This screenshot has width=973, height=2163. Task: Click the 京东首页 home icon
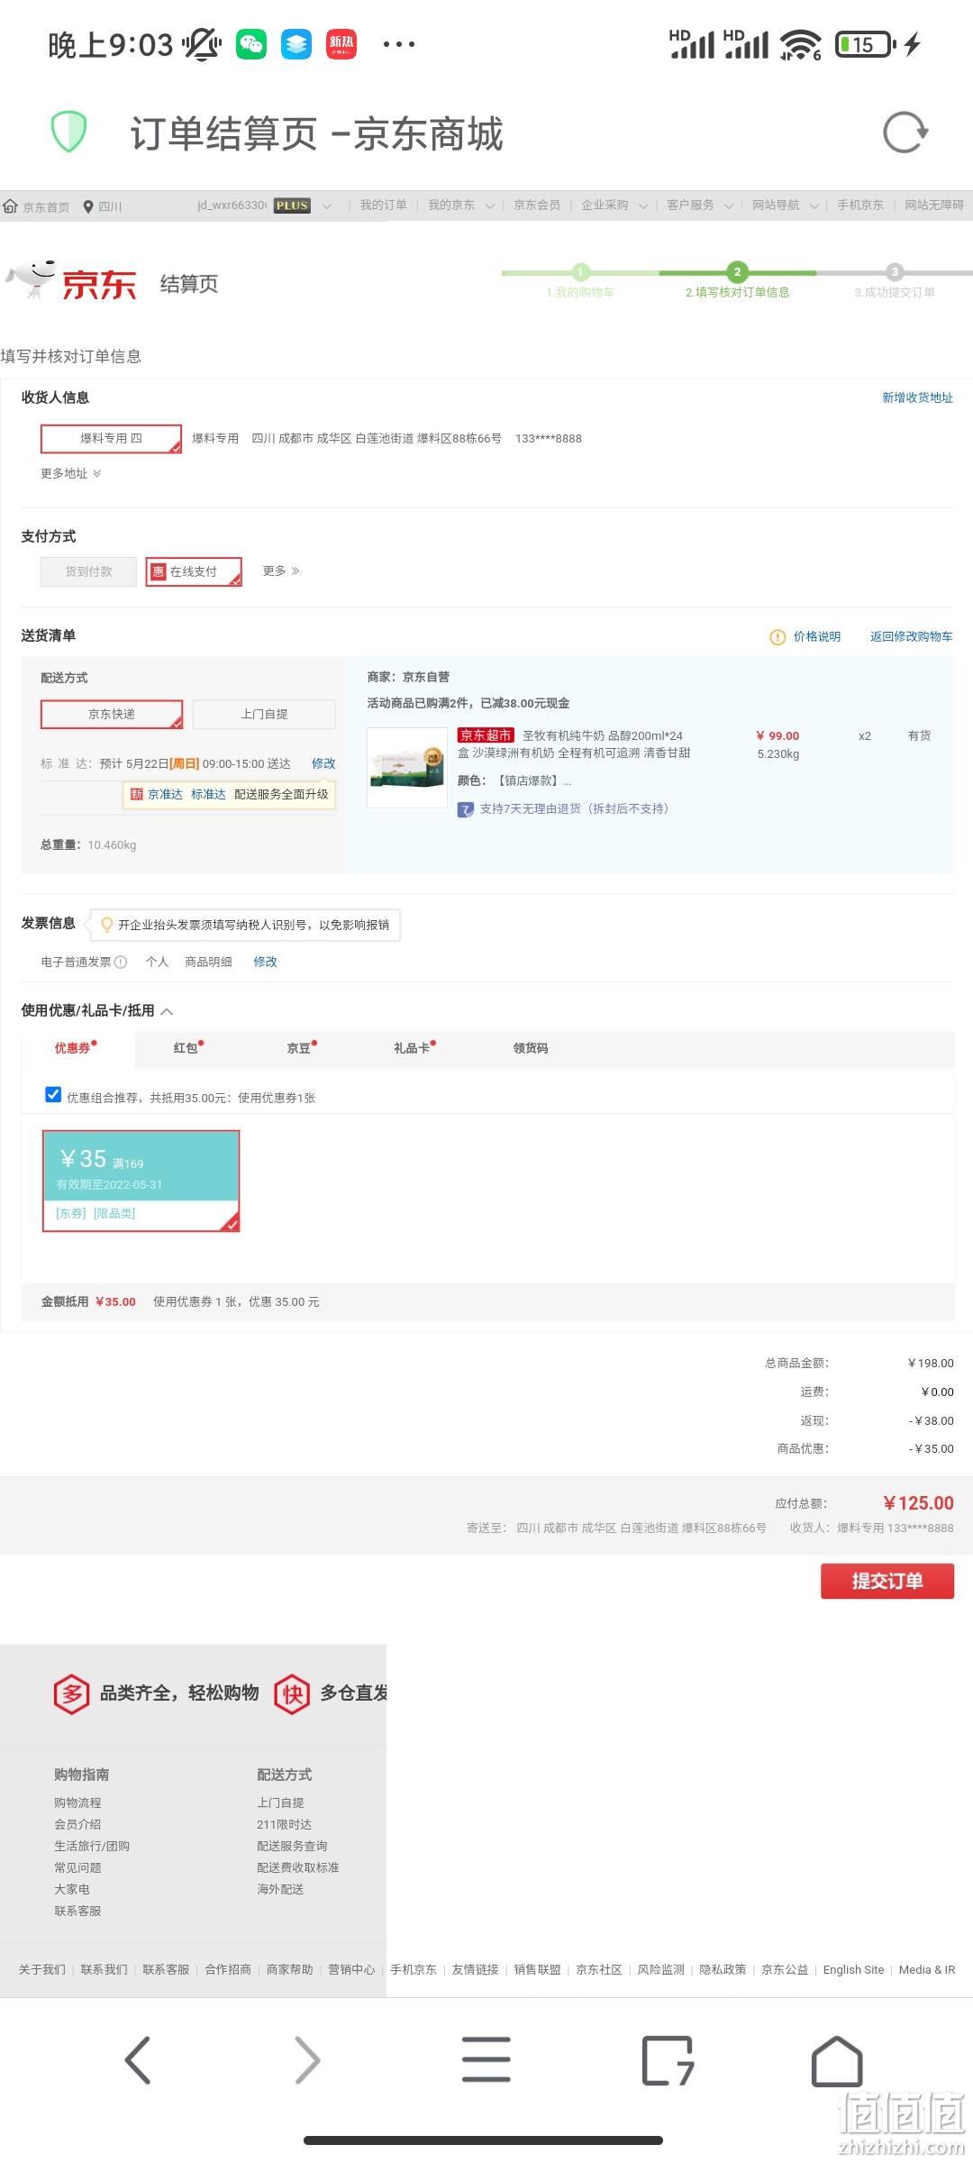(11, 205)
